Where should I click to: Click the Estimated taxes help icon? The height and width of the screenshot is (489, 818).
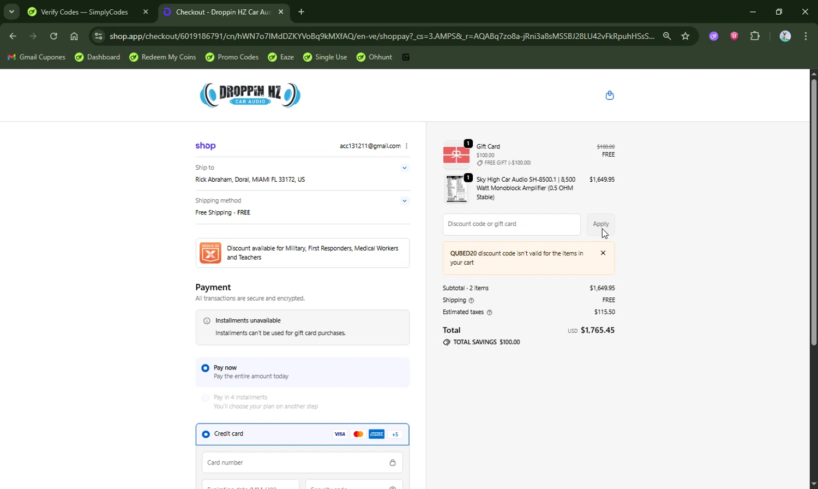coord(489,313)
